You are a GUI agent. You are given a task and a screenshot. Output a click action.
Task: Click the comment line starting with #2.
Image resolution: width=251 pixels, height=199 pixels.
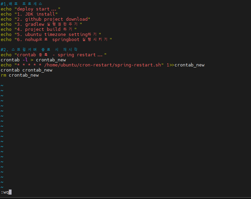pos(39,49)
